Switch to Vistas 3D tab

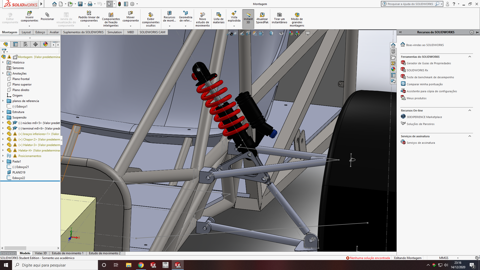pos(41,253)
